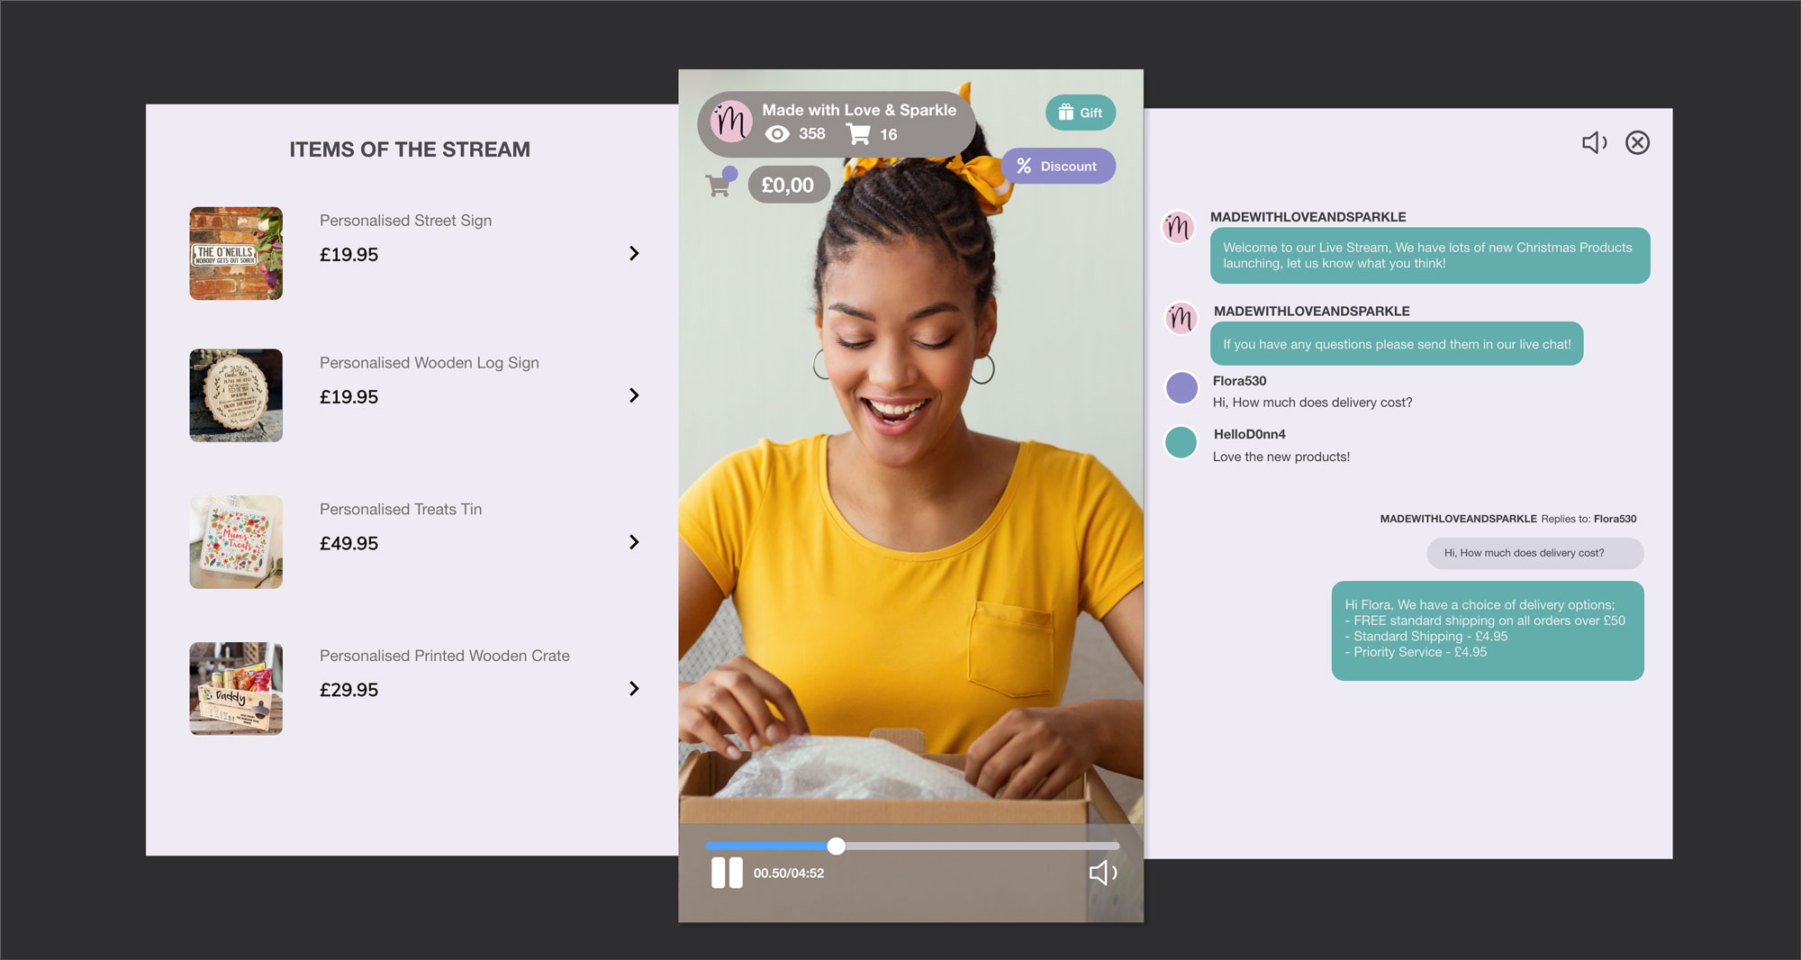
Task: Click the eye icon showing 358 viewers
Action: [776, 133]
